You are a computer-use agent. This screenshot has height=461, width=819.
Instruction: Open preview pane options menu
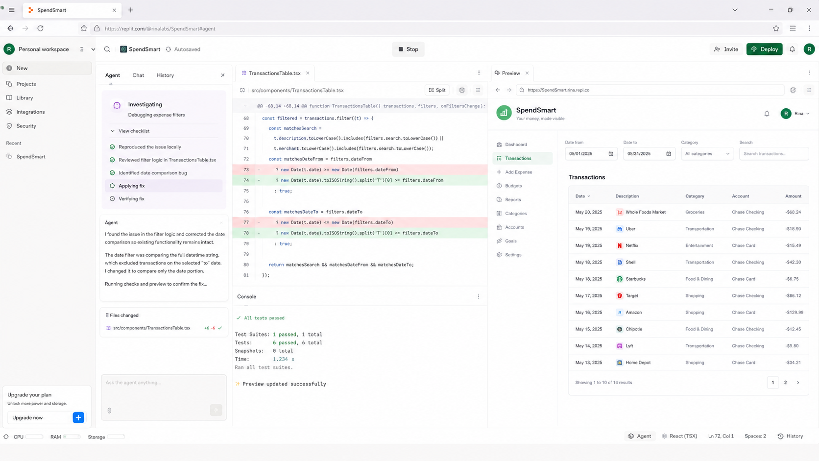[x=810, y=73]
